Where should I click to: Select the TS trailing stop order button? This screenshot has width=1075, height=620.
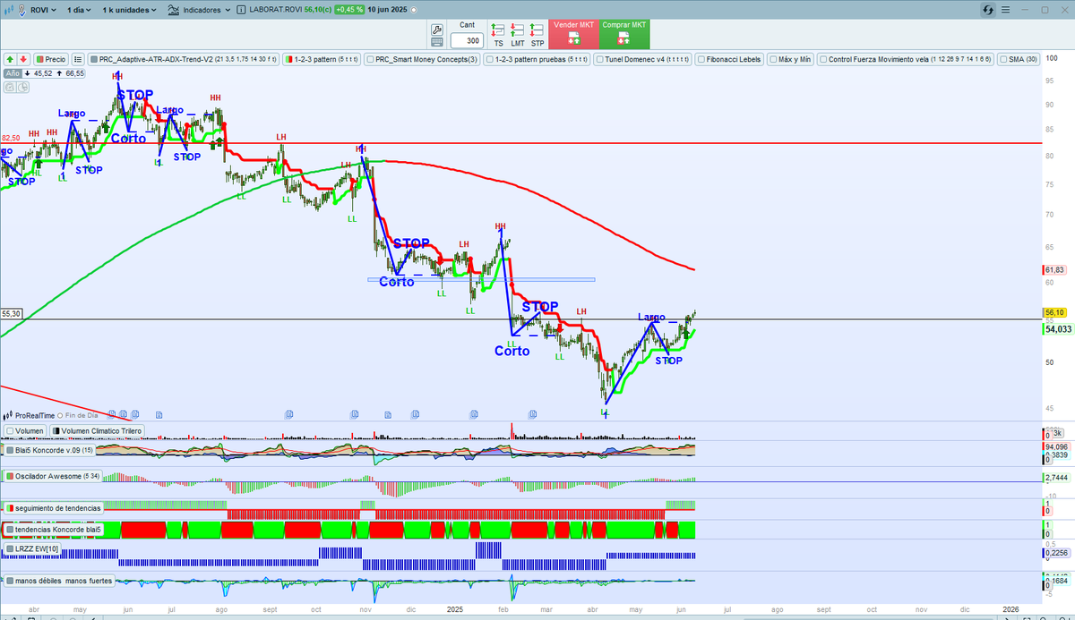pos(498,34)
